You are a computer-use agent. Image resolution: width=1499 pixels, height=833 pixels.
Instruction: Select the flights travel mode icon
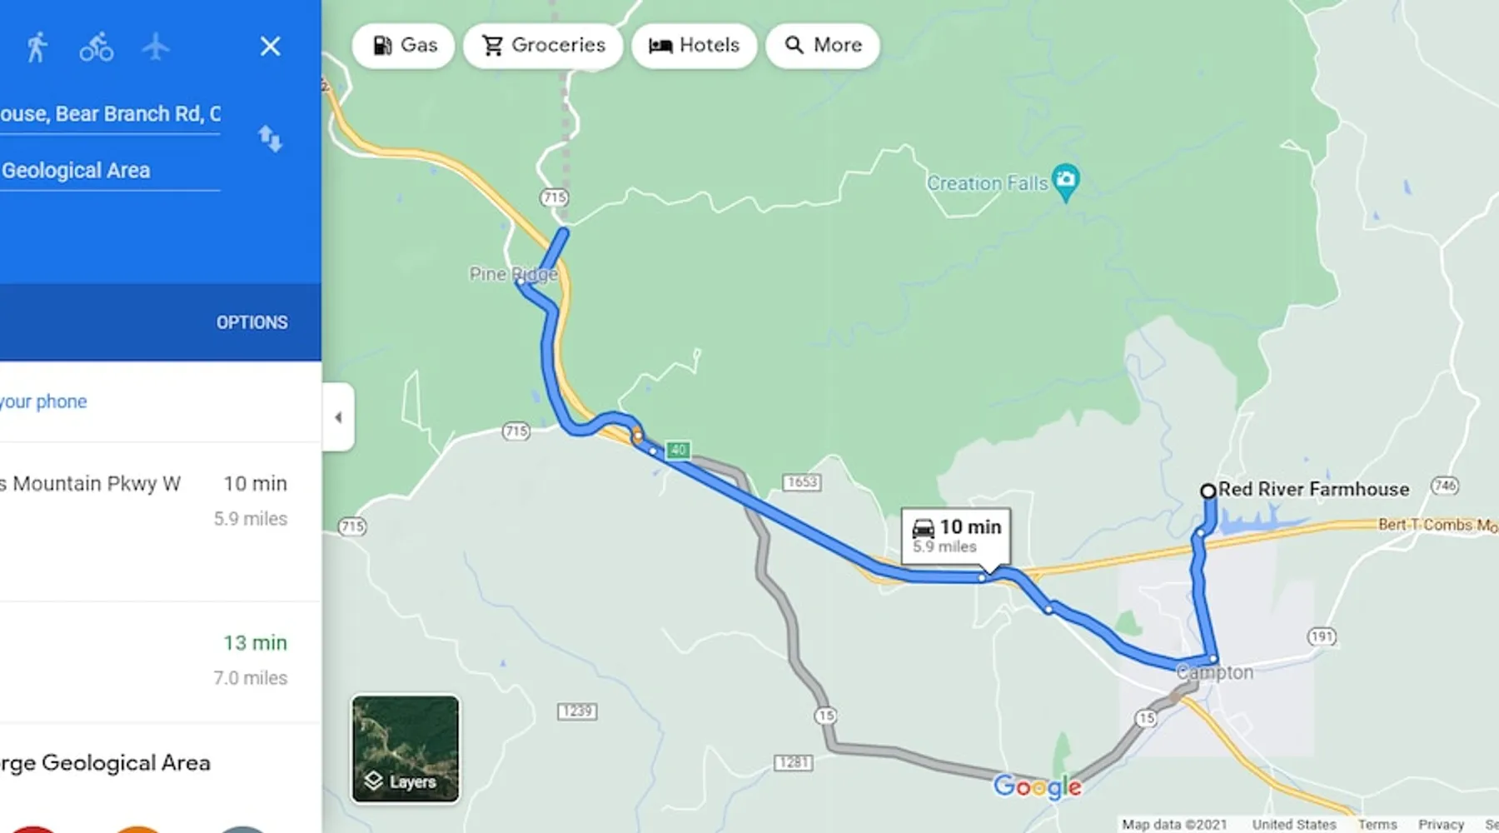click(x=156, y=47)
